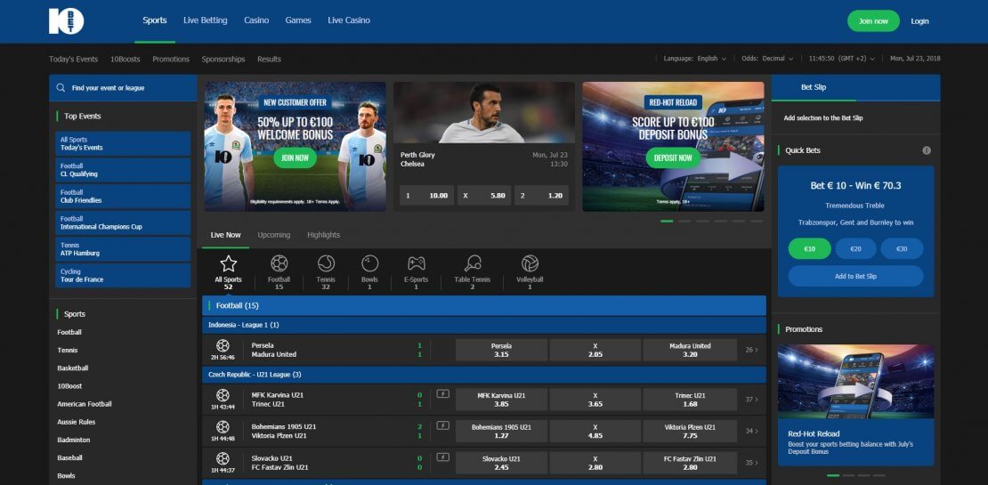This screenshot has height=485, width=988.
Task: Filter live events by Table Tennis icon
Action: coord(472,263)
